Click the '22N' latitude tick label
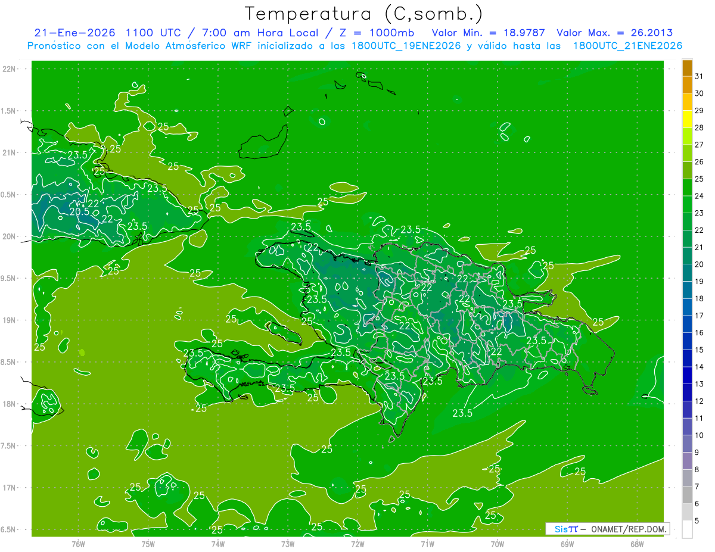Screen dimensions: 715x552 [10, 69]
